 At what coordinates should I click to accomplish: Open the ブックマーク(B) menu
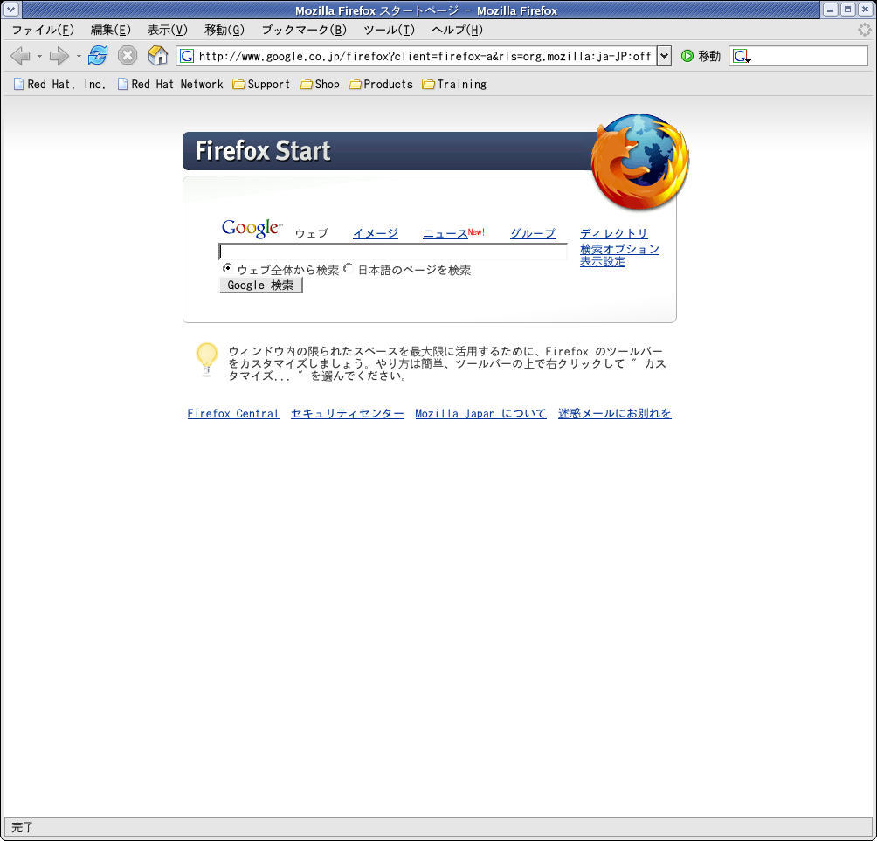pos(304,31)
